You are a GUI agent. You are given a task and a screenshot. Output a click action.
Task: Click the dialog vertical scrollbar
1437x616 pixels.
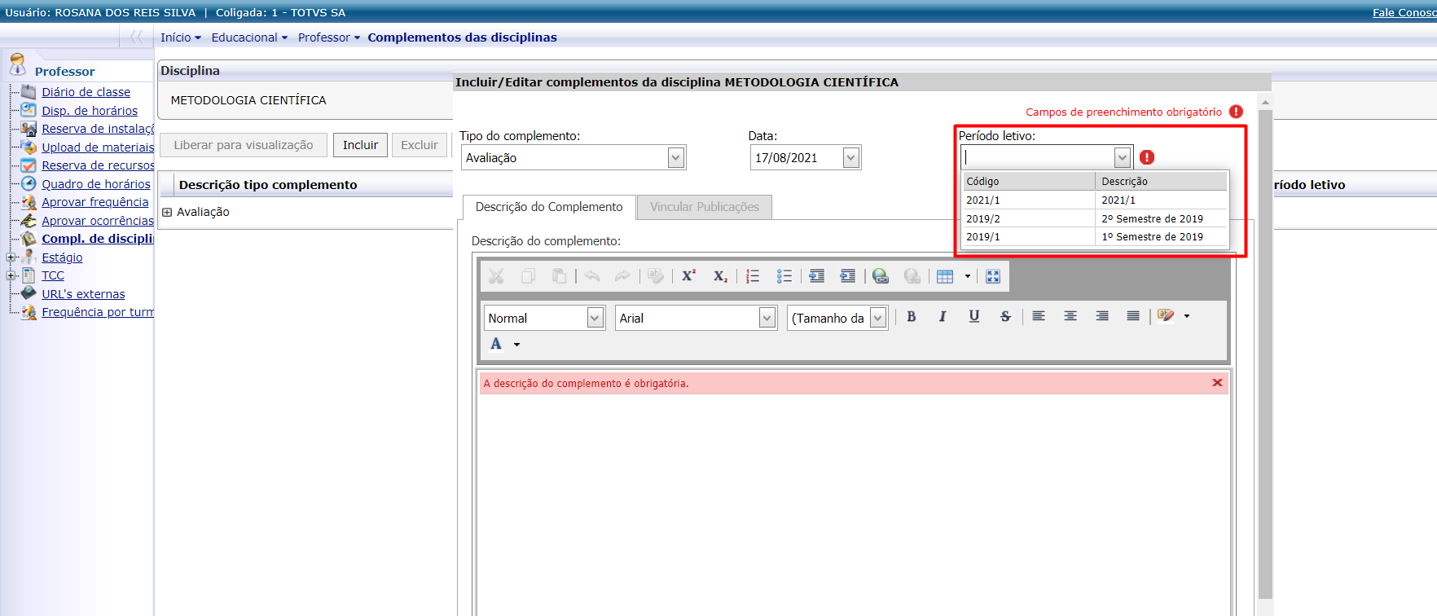pyautogui.click(x=1265, y=354)
